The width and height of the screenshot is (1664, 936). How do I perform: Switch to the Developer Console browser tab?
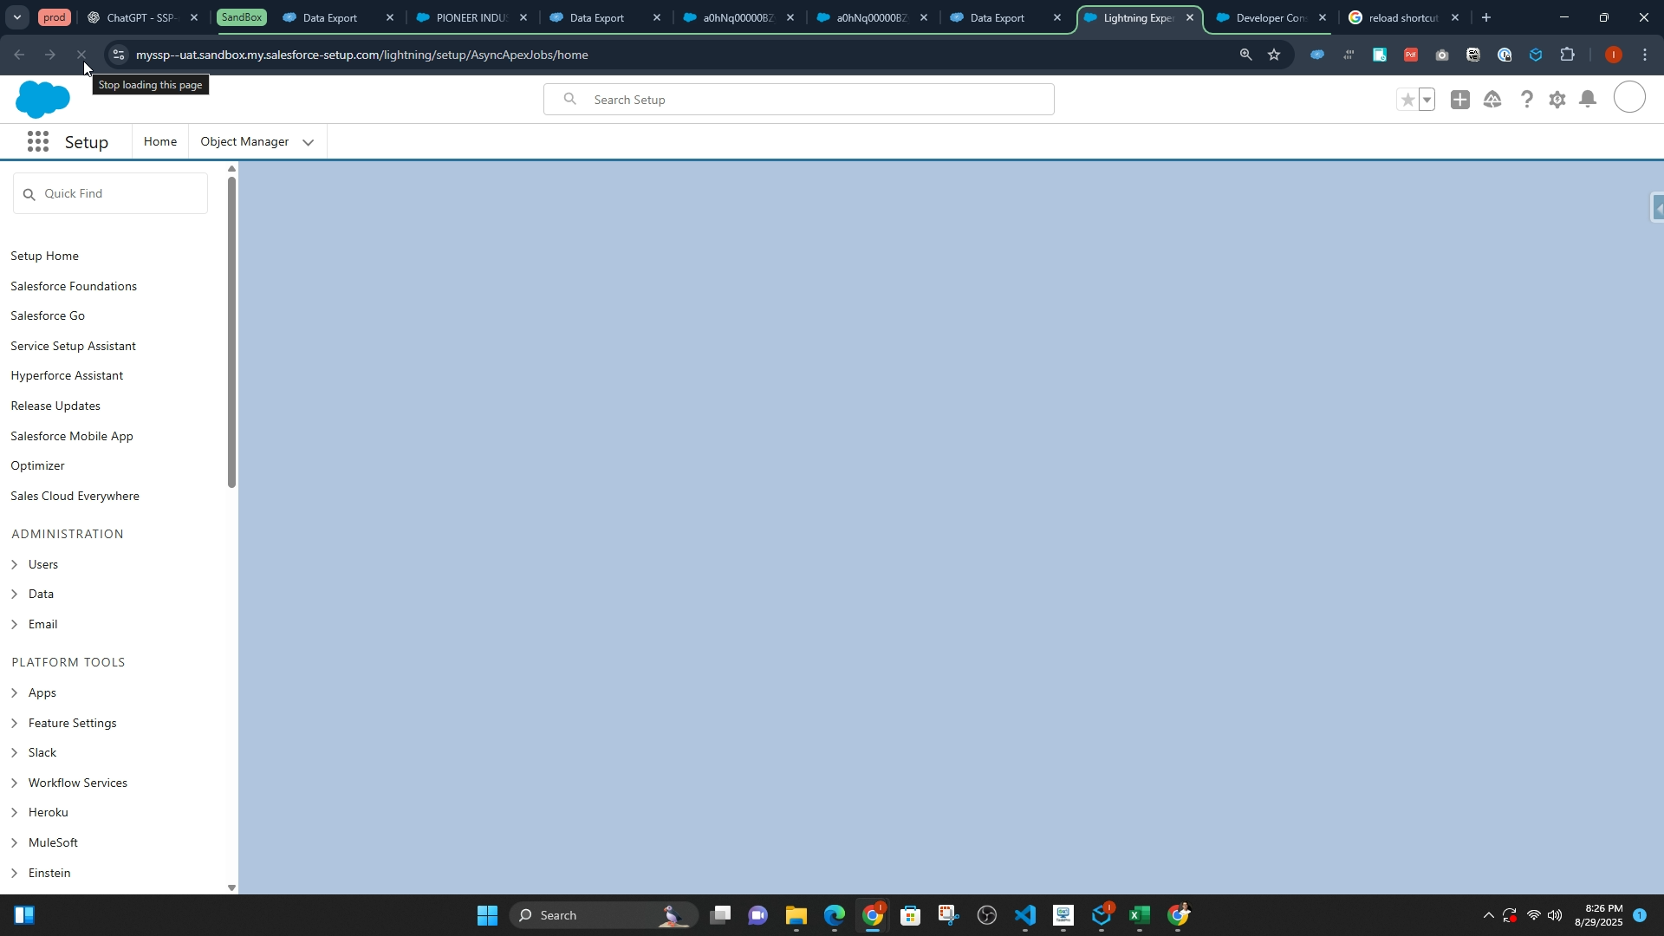(1270, 17)
